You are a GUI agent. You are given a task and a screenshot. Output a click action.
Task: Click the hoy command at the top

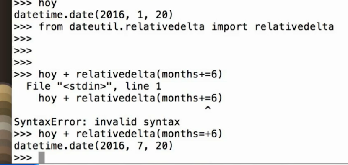48,3
